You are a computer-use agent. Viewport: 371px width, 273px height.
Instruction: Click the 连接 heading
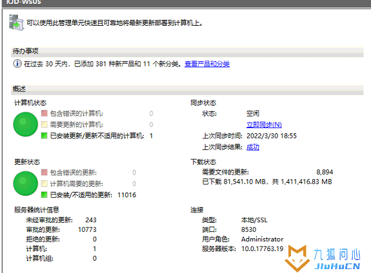(197, 210)
